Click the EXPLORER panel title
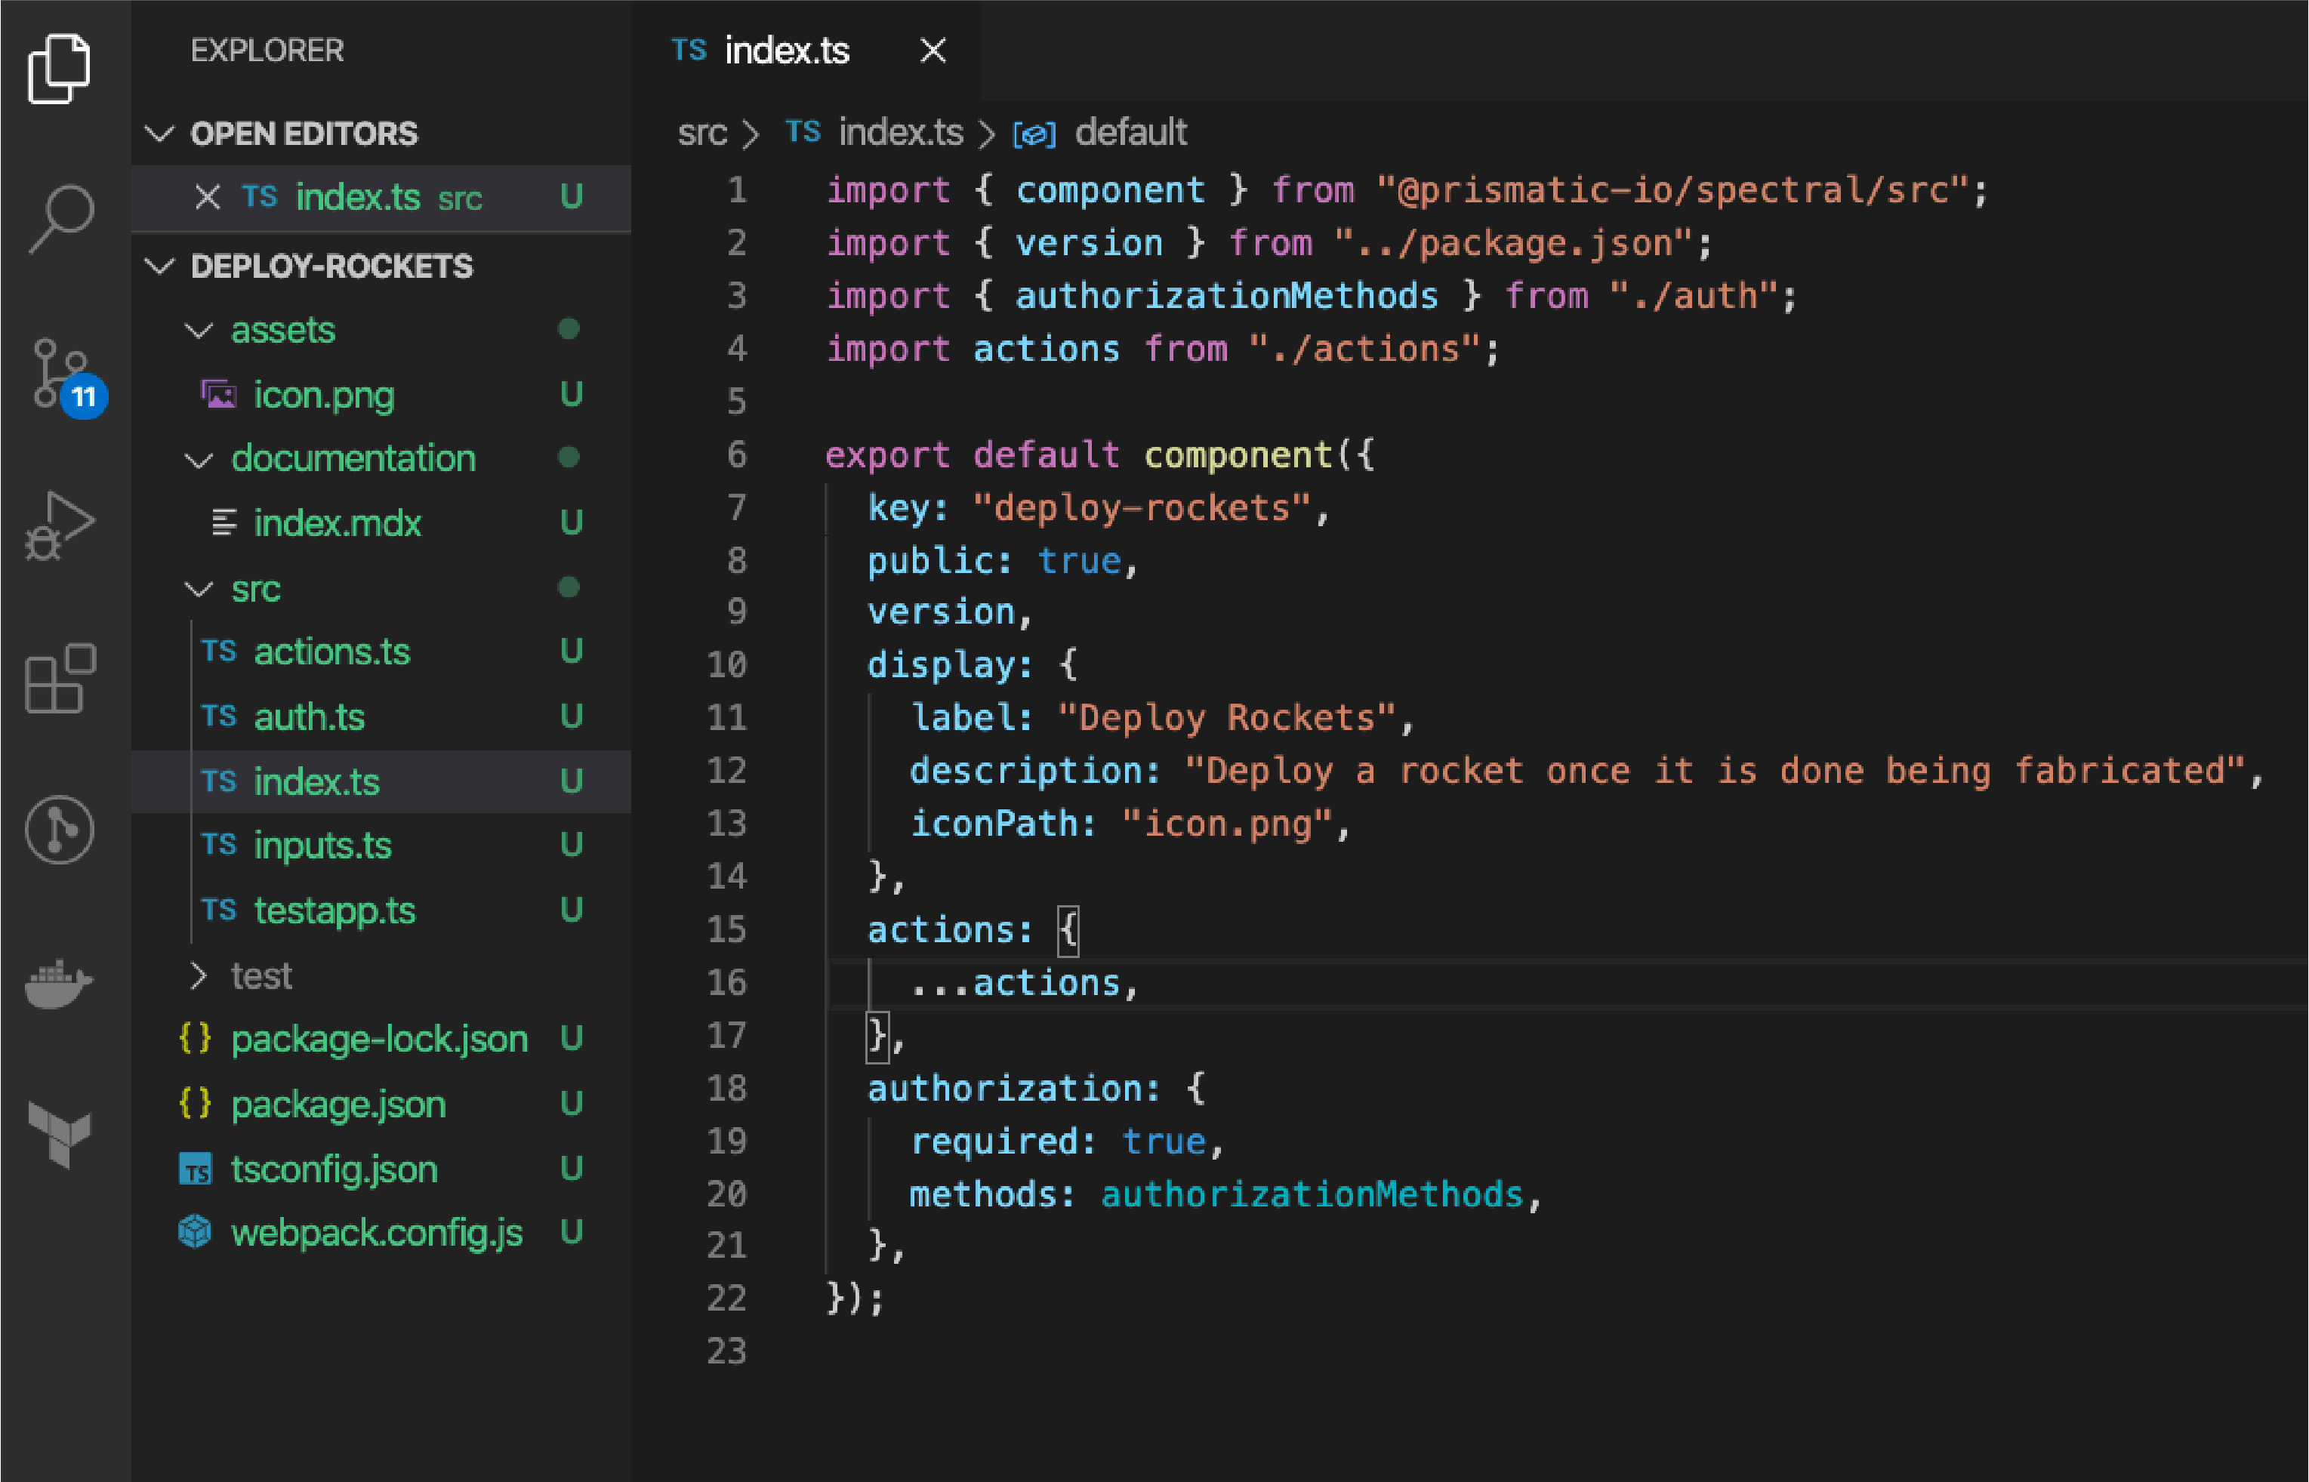The height and width of the screenshot is (1482, 2309). [267, 50]
